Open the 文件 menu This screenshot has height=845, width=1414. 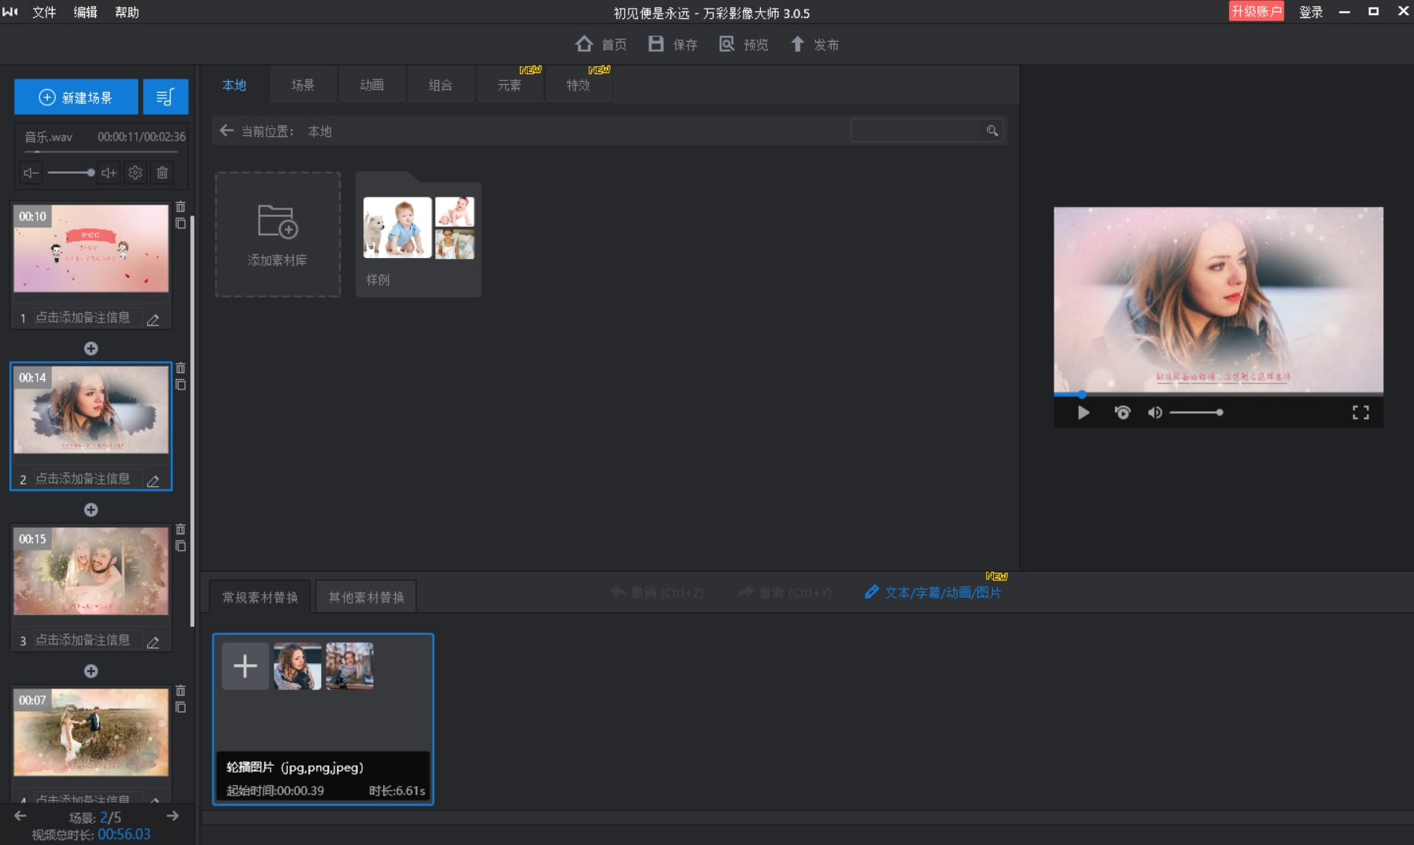click(x=44, y=12)
